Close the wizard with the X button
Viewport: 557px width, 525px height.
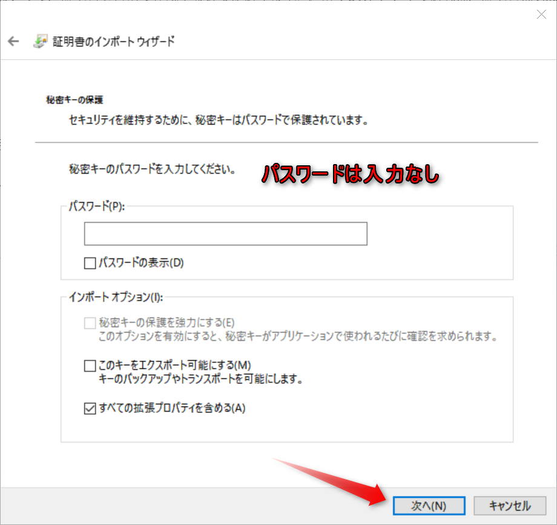tap(541, 14)
